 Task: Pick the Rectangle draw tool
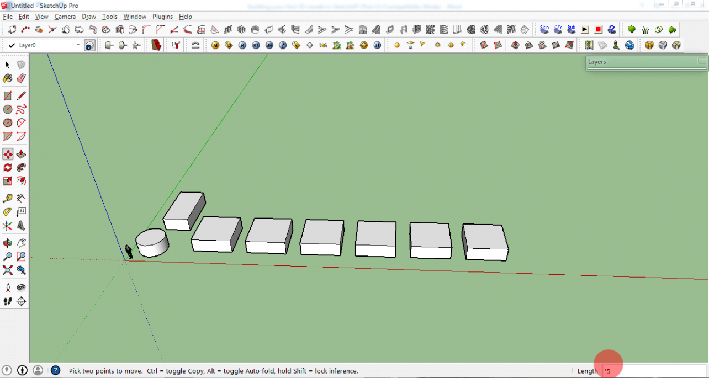coord(7,95)
